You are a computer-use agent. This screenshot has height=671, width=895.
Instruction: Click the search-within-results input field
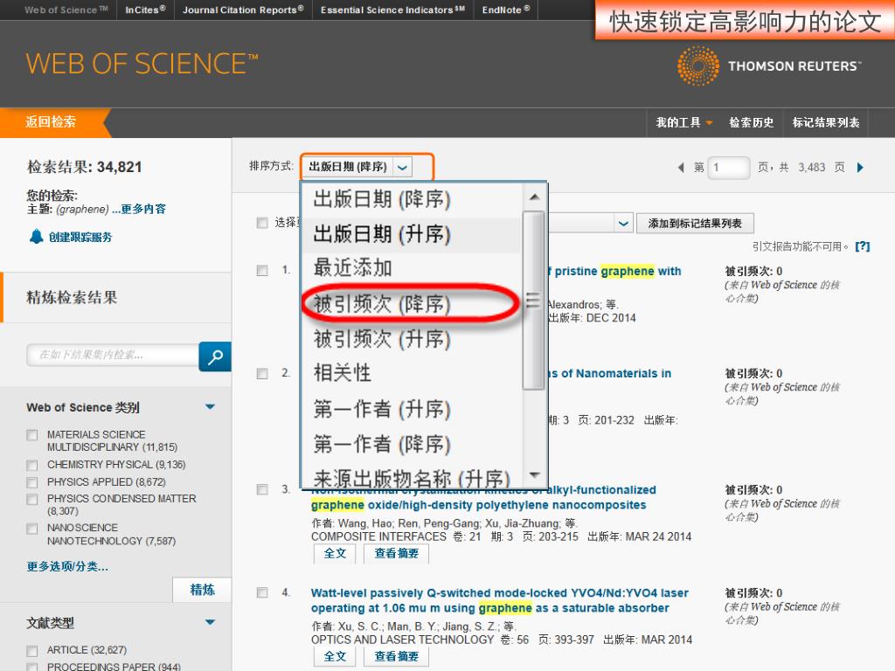point(113,355)
